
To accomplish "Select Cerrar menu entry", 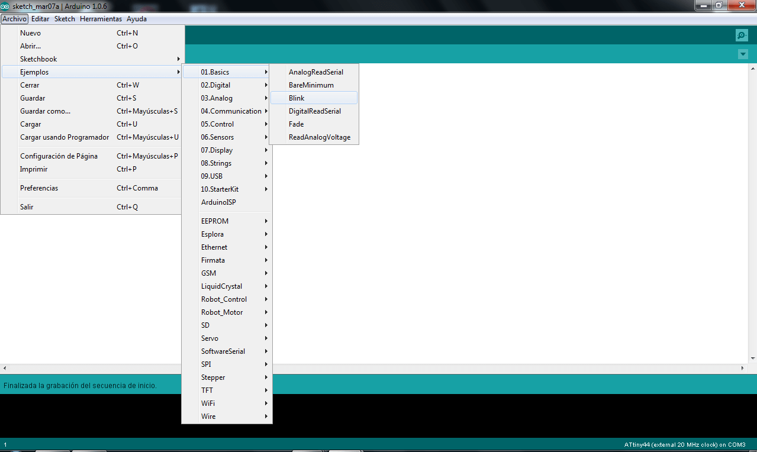I will point(92,85).
